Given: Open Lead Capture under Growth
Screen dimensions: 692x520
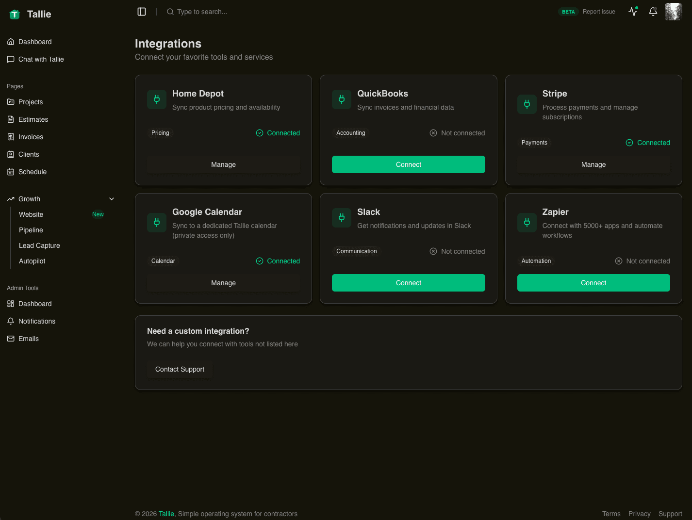Looking at the screenshot, I should click(39, 245).
